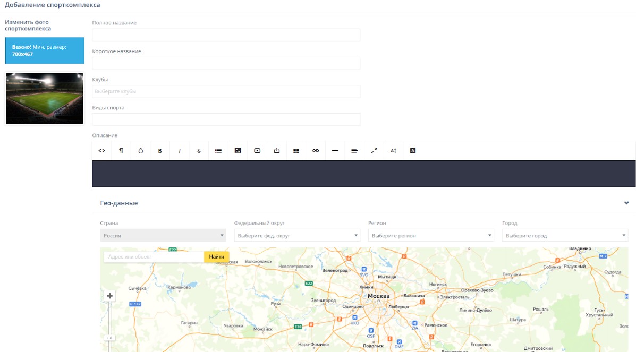Click the Короткое название input field

[226, 63]
